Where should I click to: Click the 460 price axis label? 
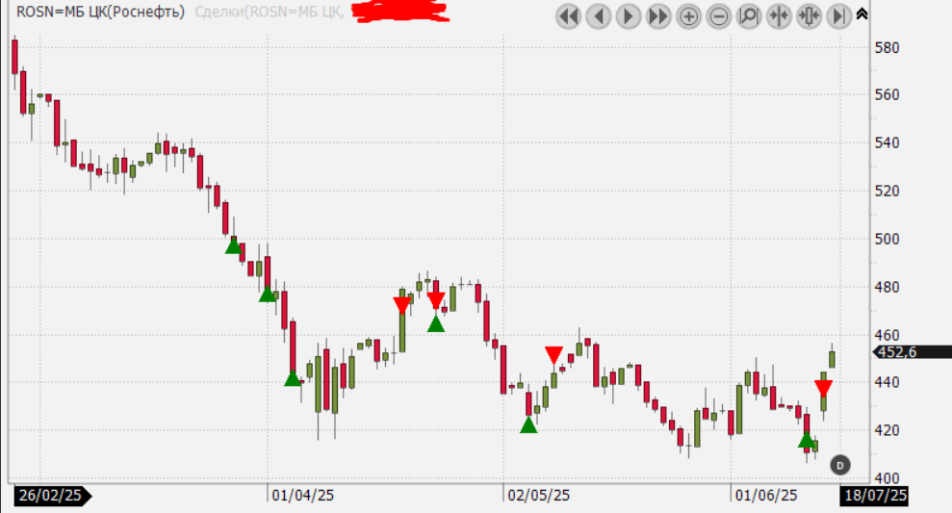[x=887, y=335]
